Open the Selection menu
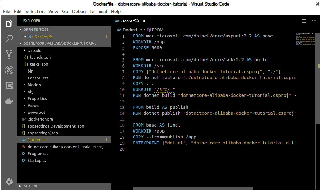Viewport: 320px width, 190px height. pos(35,12)
